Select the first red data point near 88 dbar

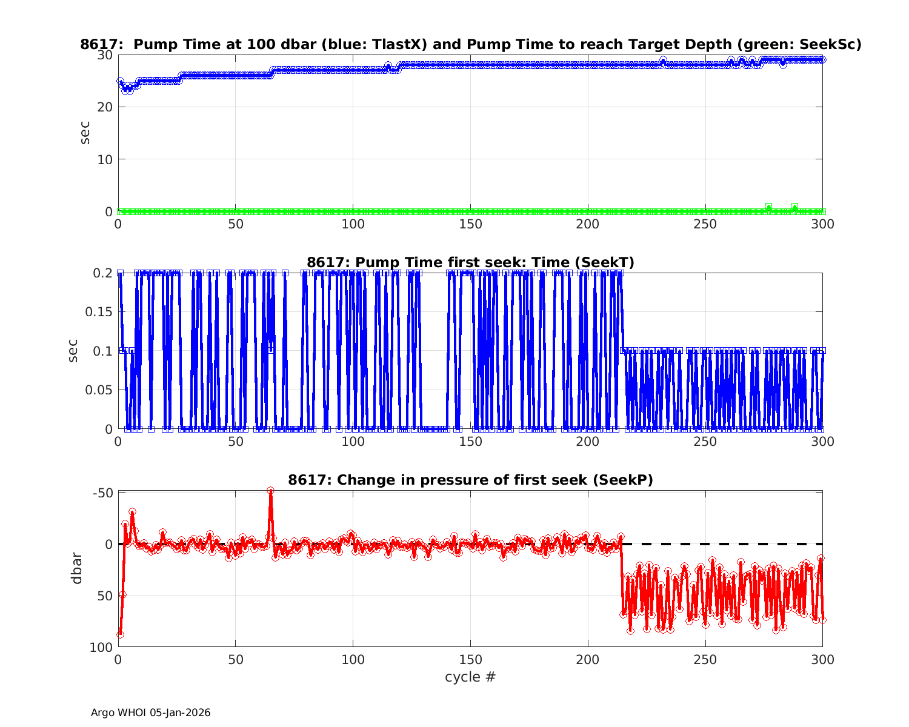120,634
